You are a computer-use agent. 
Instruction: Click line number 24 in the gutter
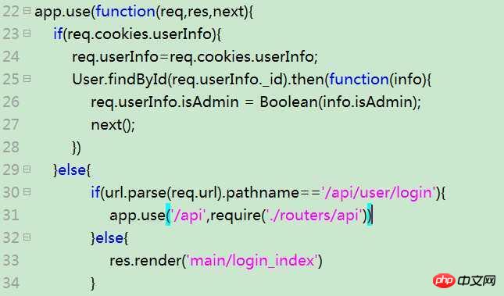(11, 56)
